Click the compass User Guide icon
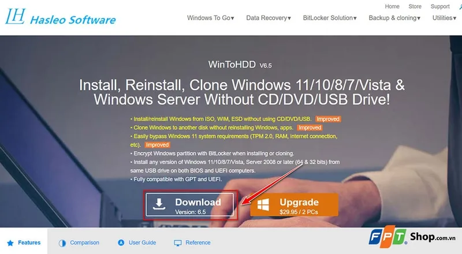 click(121, 242)
